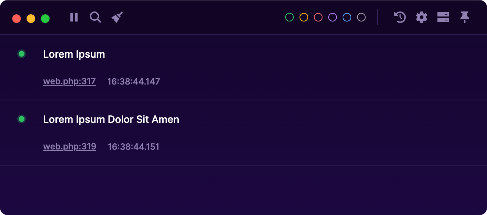Open the web.php:317 source link
The image size is (487, 215).
(x=69, y=81)
